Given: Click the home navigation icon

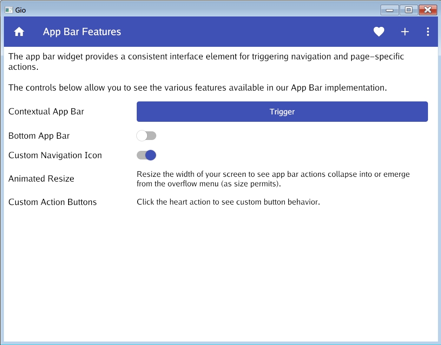Looking at the screenshot, I should tap(19, 32).
